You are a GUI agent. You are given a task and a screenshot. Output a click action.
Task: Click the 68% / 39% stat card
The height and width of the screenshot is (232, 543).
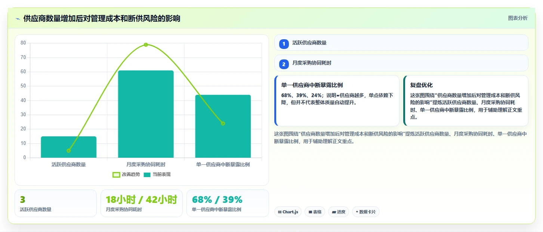(228, 203)
